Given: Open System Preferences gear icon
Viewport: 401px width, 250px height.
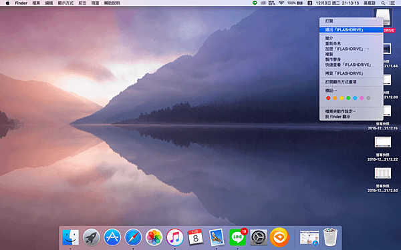Looking at the screenshot, I should point(259,237).
